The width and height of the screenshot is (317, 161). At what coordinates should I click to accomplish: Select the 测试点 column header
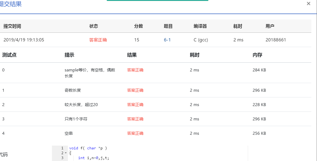pyautogui.click(x=9, y=55)
